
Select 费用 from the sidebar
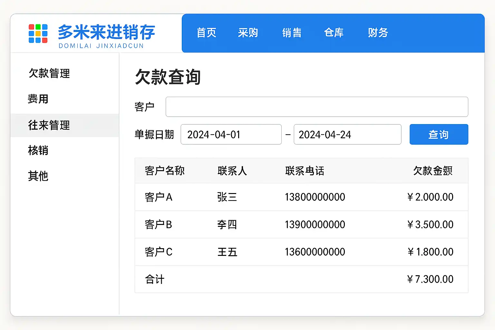(38, 99)
